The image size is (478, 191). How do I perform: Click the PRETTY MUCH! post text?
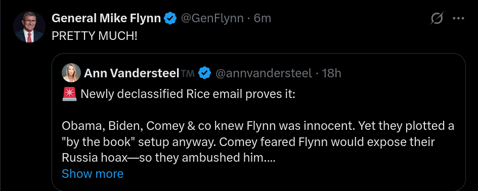pyautogui.click(x=95, y=36)
